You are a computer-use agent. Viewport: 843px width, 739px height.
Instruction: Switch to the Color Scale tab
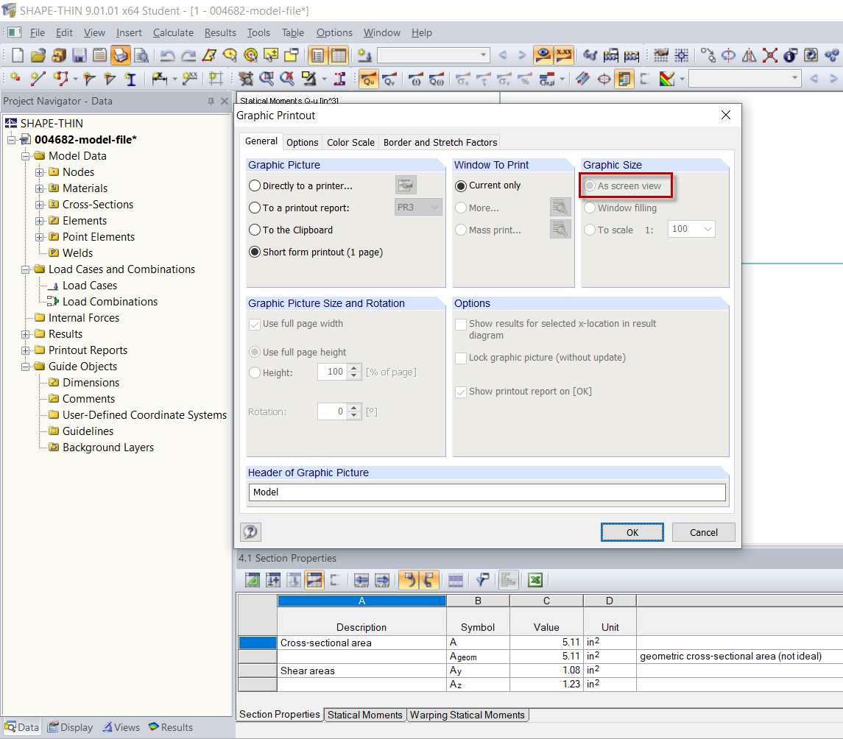click(350, 142)
